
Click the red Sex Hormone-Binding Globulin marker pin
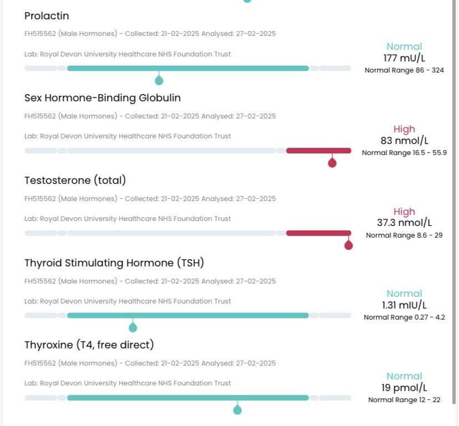(x=332, y=162)
